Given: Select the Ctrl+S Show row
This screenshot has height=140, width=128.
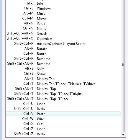Looking at the screenshot, I should (63, 74).
